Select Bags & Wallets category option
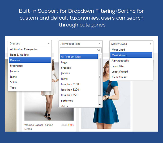Viewport: 163px width, 143px height. pos(19,55)
